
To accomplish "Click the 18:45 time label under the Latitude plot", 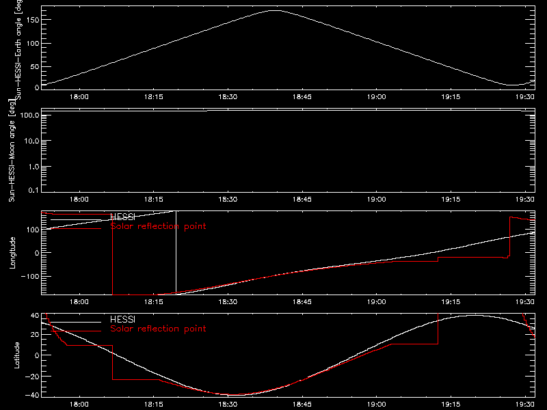I will coord(302,405).
